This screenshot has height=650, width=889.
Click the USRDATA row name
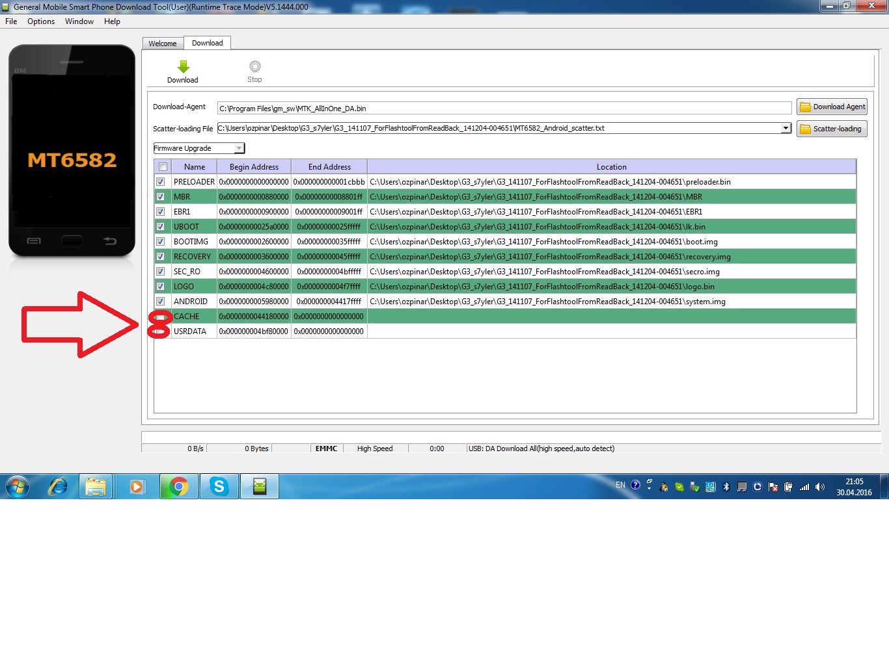pos(190,331)
